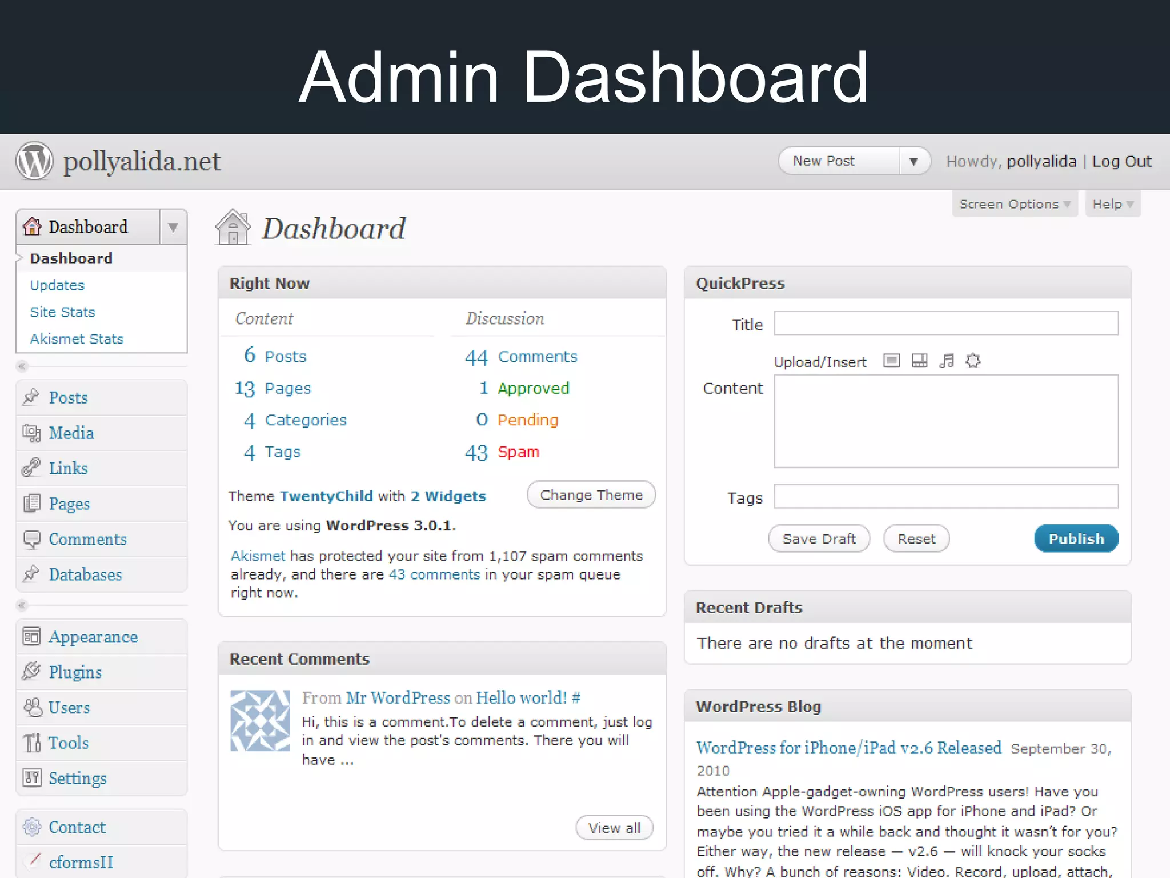Click the pollyalida.net site title

click(142, 161)
